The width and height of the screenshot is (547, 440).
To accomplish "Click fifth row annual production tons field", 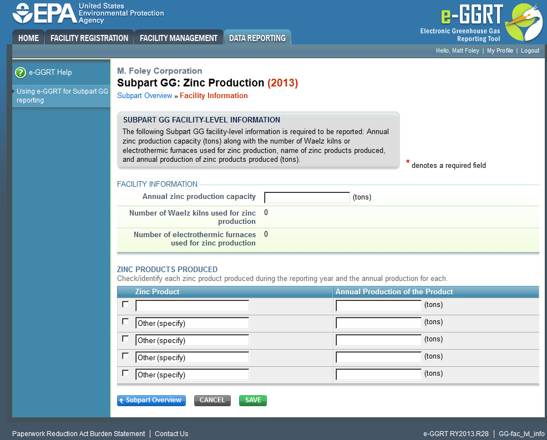I will (378, 375).
